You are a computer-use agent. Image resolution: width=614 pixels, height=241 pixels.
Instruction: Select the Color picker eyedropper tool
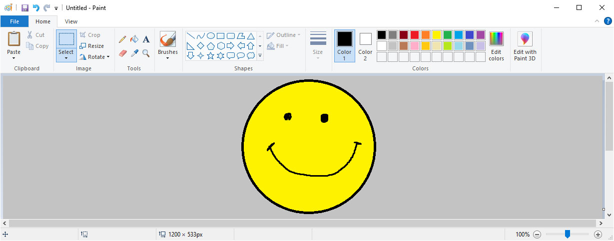[134, 53]
